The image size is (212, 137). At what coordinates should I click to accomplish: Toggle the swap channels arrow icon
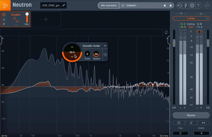(203, 123)
